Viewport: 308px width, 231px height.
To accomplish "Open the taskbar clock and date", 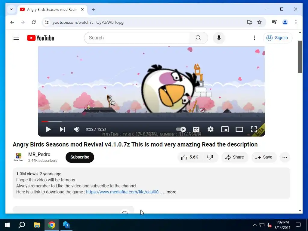I will (282, 225).
